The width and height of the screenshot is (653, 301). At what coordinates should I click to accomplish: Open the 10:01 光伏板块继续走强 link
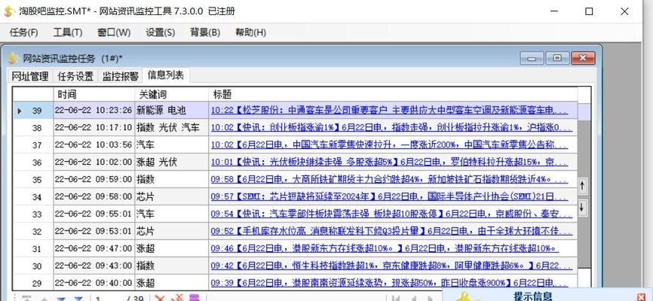pos(389,162)
